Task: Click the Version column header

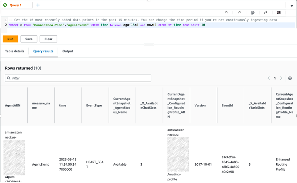Action: tap(200, 105)
